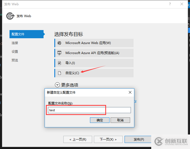
Task: Click the Azure API app icon
Action: coord(59,53)
